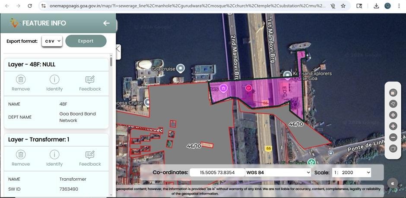Click the zoom in plus button
Viewport: 406px width, 198px height.
(x=393, y=126)
